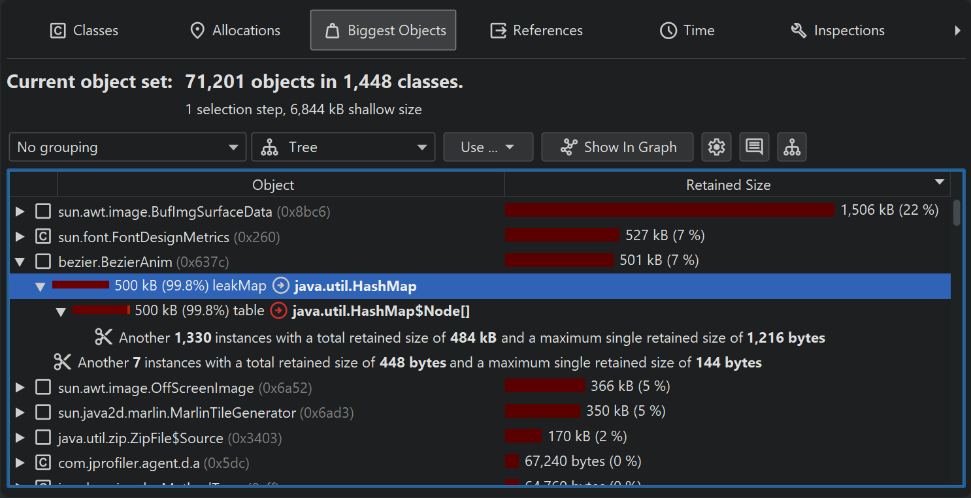This screenshot has height=498, width=971.
Task: Sort by the Retained Size column header
Action: coord(727,185)
